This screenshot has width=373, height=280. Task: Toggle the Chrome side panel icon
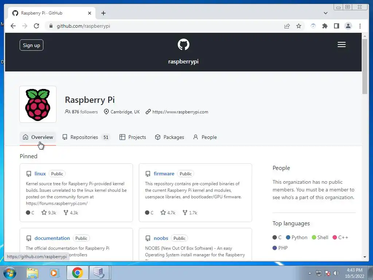(x=336, y=26)
